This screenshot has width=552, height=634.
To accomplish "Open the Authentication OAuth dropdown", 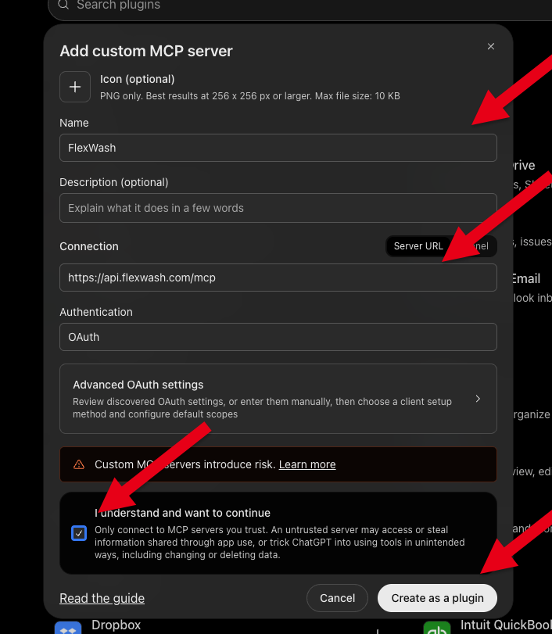I will pos(278,337).
